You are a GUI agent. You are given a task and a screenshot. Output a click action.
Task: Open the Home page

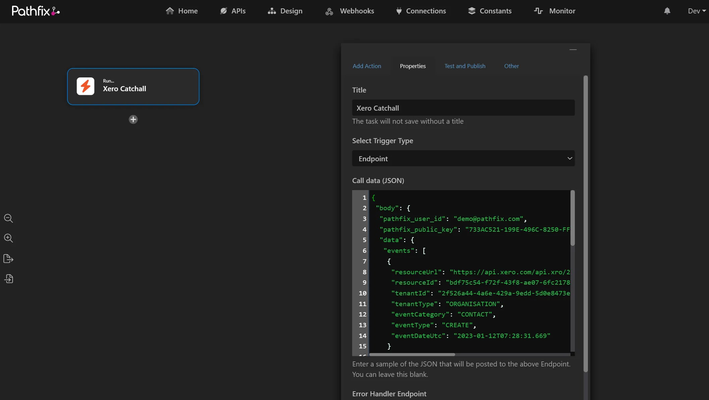click(182, 11)
